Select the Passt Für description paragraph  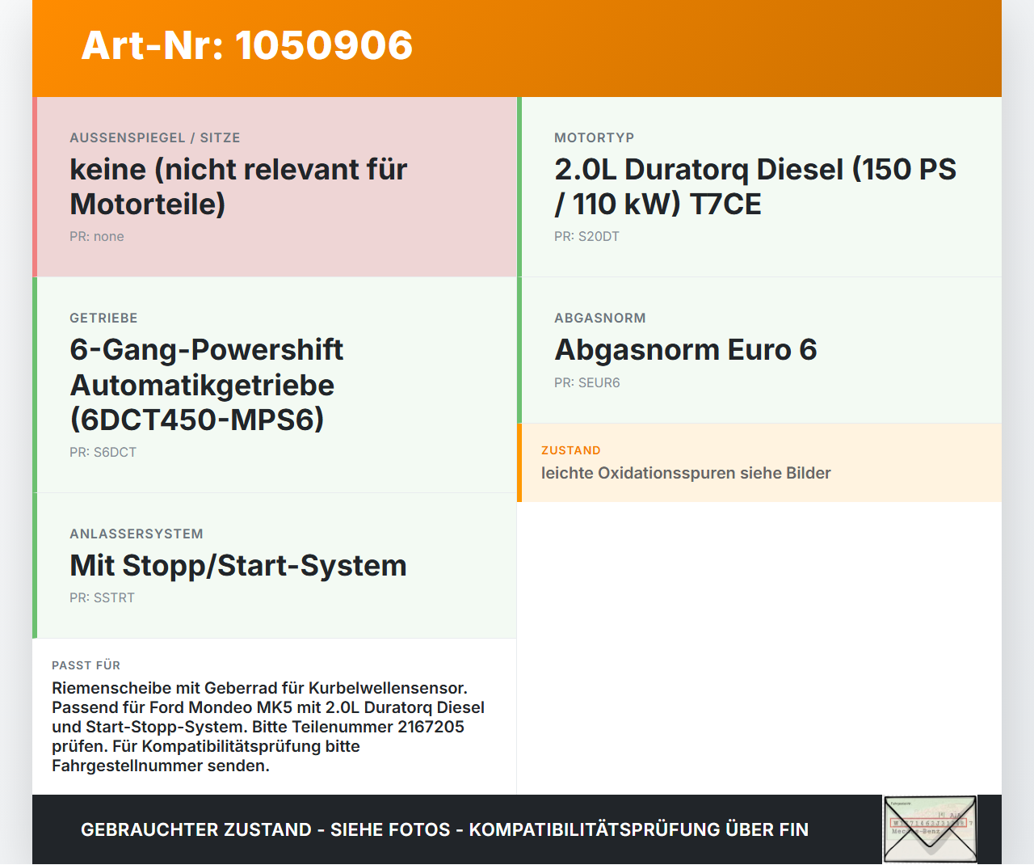[268, 727]
